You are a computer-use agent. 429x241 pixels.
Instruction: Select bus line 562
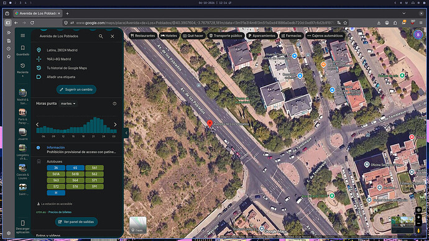point(95,174)
